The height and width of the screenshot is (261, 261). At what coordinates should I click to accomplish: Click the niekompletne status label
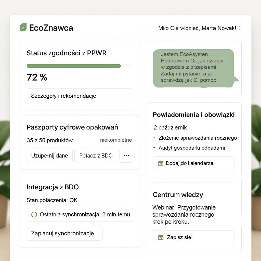[116, 140]
